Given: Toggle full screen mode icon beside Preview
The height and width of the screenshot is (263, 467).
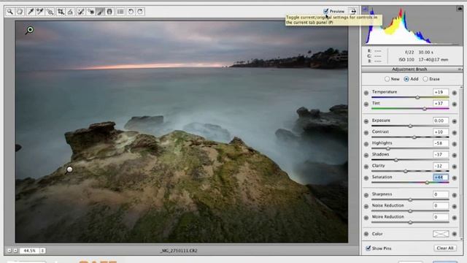Looking at the screenshot, I should 353,12.
